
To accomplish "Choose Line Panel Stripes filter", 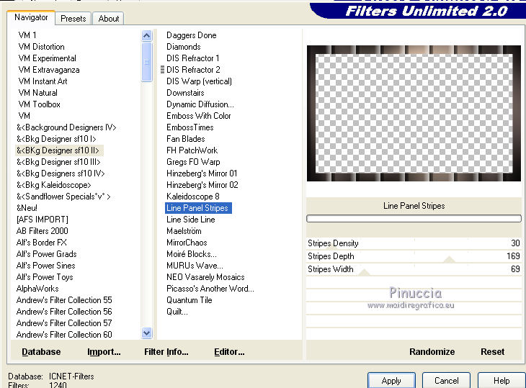I will 198,208.
